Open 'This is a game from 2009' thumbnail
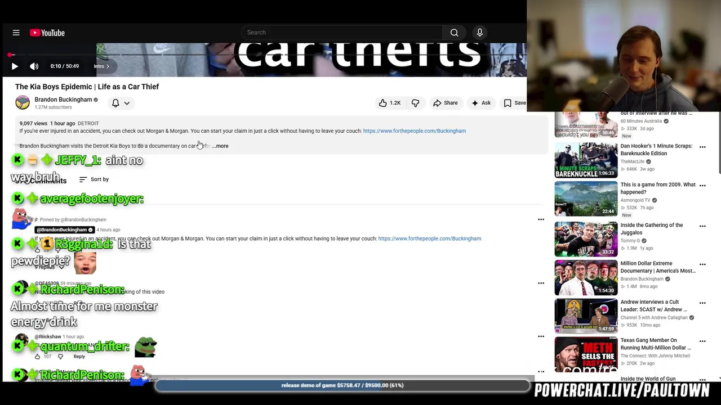The height and width of the screenshot is (405, 721). (x=586, y=199)
